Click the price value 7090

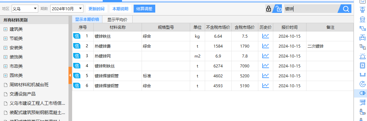tap(245, 66)
